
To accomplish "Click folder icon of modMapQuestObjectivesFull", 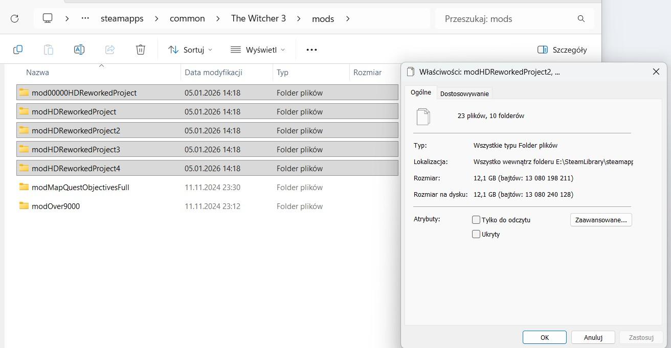I will click(x=24, y=187).
